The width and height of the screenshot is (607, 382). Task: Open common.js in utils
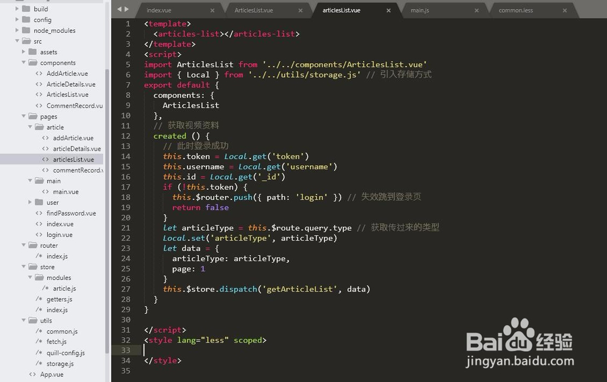(x=62, y=331)
